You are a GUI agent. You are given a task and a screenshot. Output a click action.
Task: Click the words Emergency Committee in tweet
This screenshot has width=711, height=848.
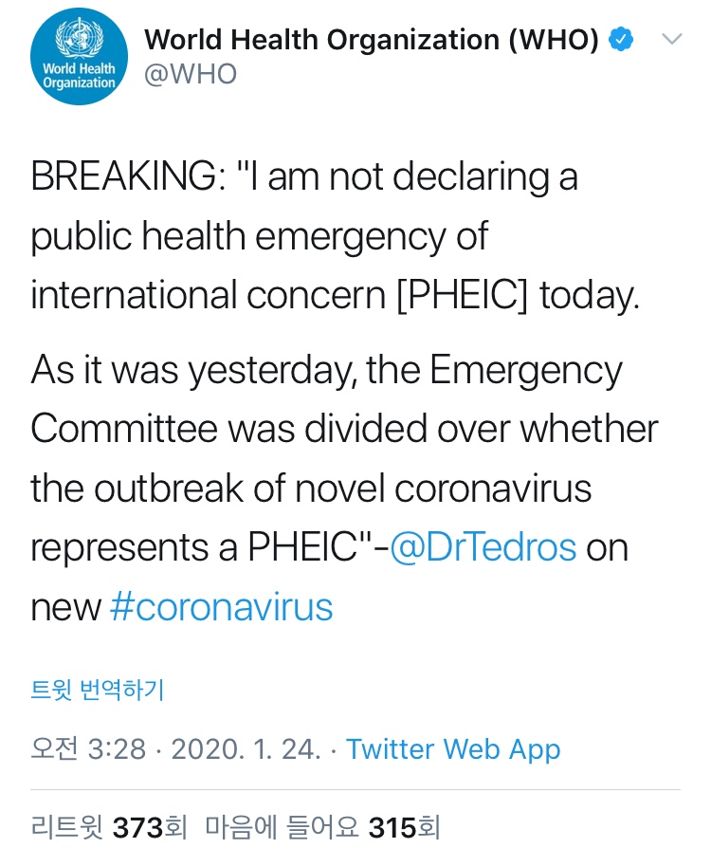(526, 369)
